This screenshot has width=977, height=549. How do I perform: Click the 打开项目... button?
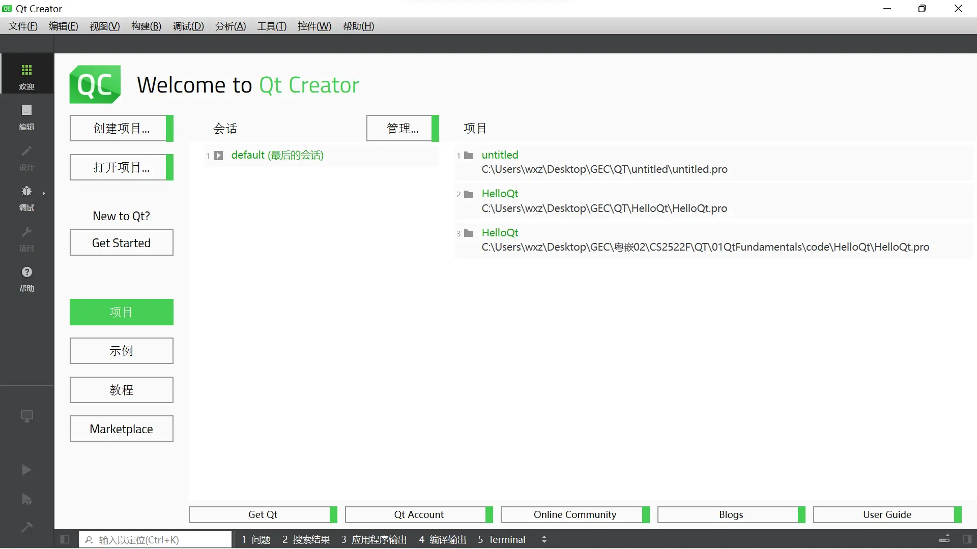tap(122, 167)
